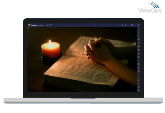This screenshot has width=165, height=113.
Task: Click the circular icon below hexagon icon
Action: (x=139, y=71)
